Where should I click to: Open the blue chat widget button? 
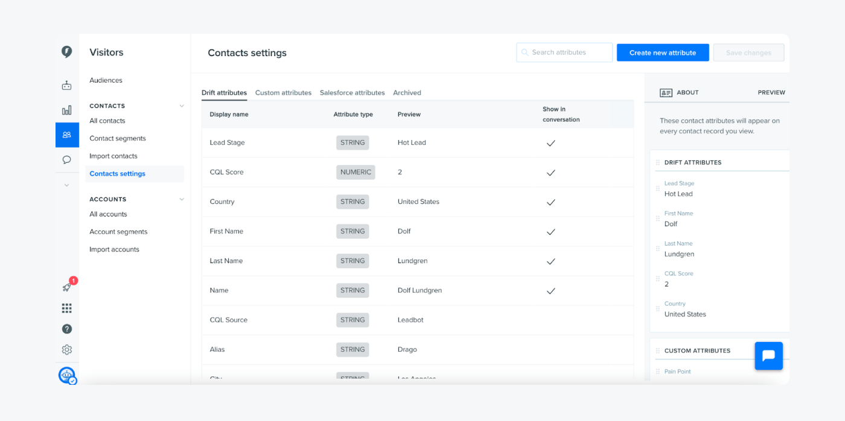click(x=768, y=356)
